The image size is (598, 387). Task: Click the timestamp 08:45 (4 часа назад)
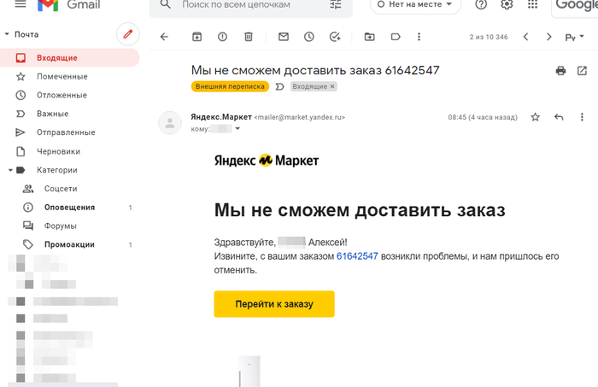(483, 117)
